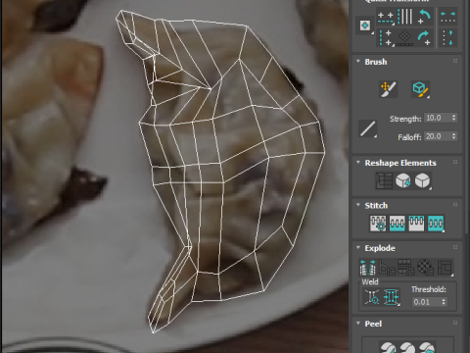Viewport: 470px width, 353px height.
Task: Click the Flatten by Material ID checkered sphere icon
Action: pos(425,268)
